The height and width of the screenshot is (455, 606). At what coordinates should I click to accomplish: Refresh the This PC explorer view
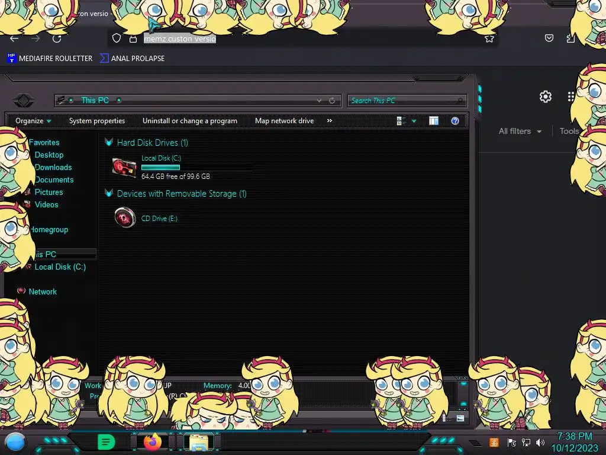[332, 101]
